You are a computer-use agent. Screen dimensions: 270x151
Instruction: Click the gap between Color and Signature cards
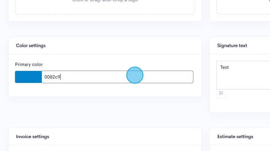click(x=205, y=75)
